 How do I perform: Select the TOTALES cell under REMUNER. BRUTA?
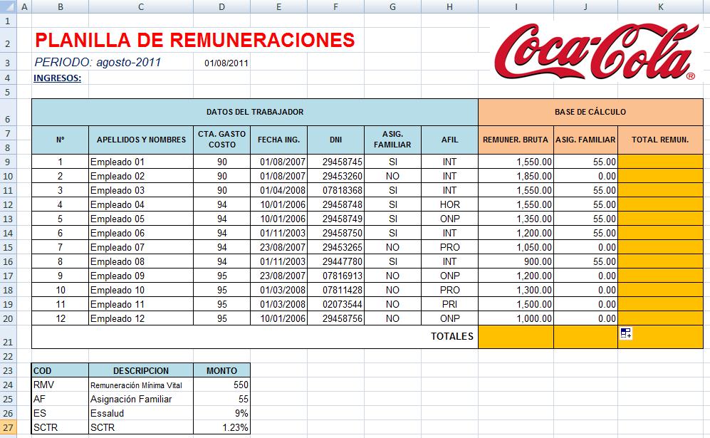pos(516,337)
